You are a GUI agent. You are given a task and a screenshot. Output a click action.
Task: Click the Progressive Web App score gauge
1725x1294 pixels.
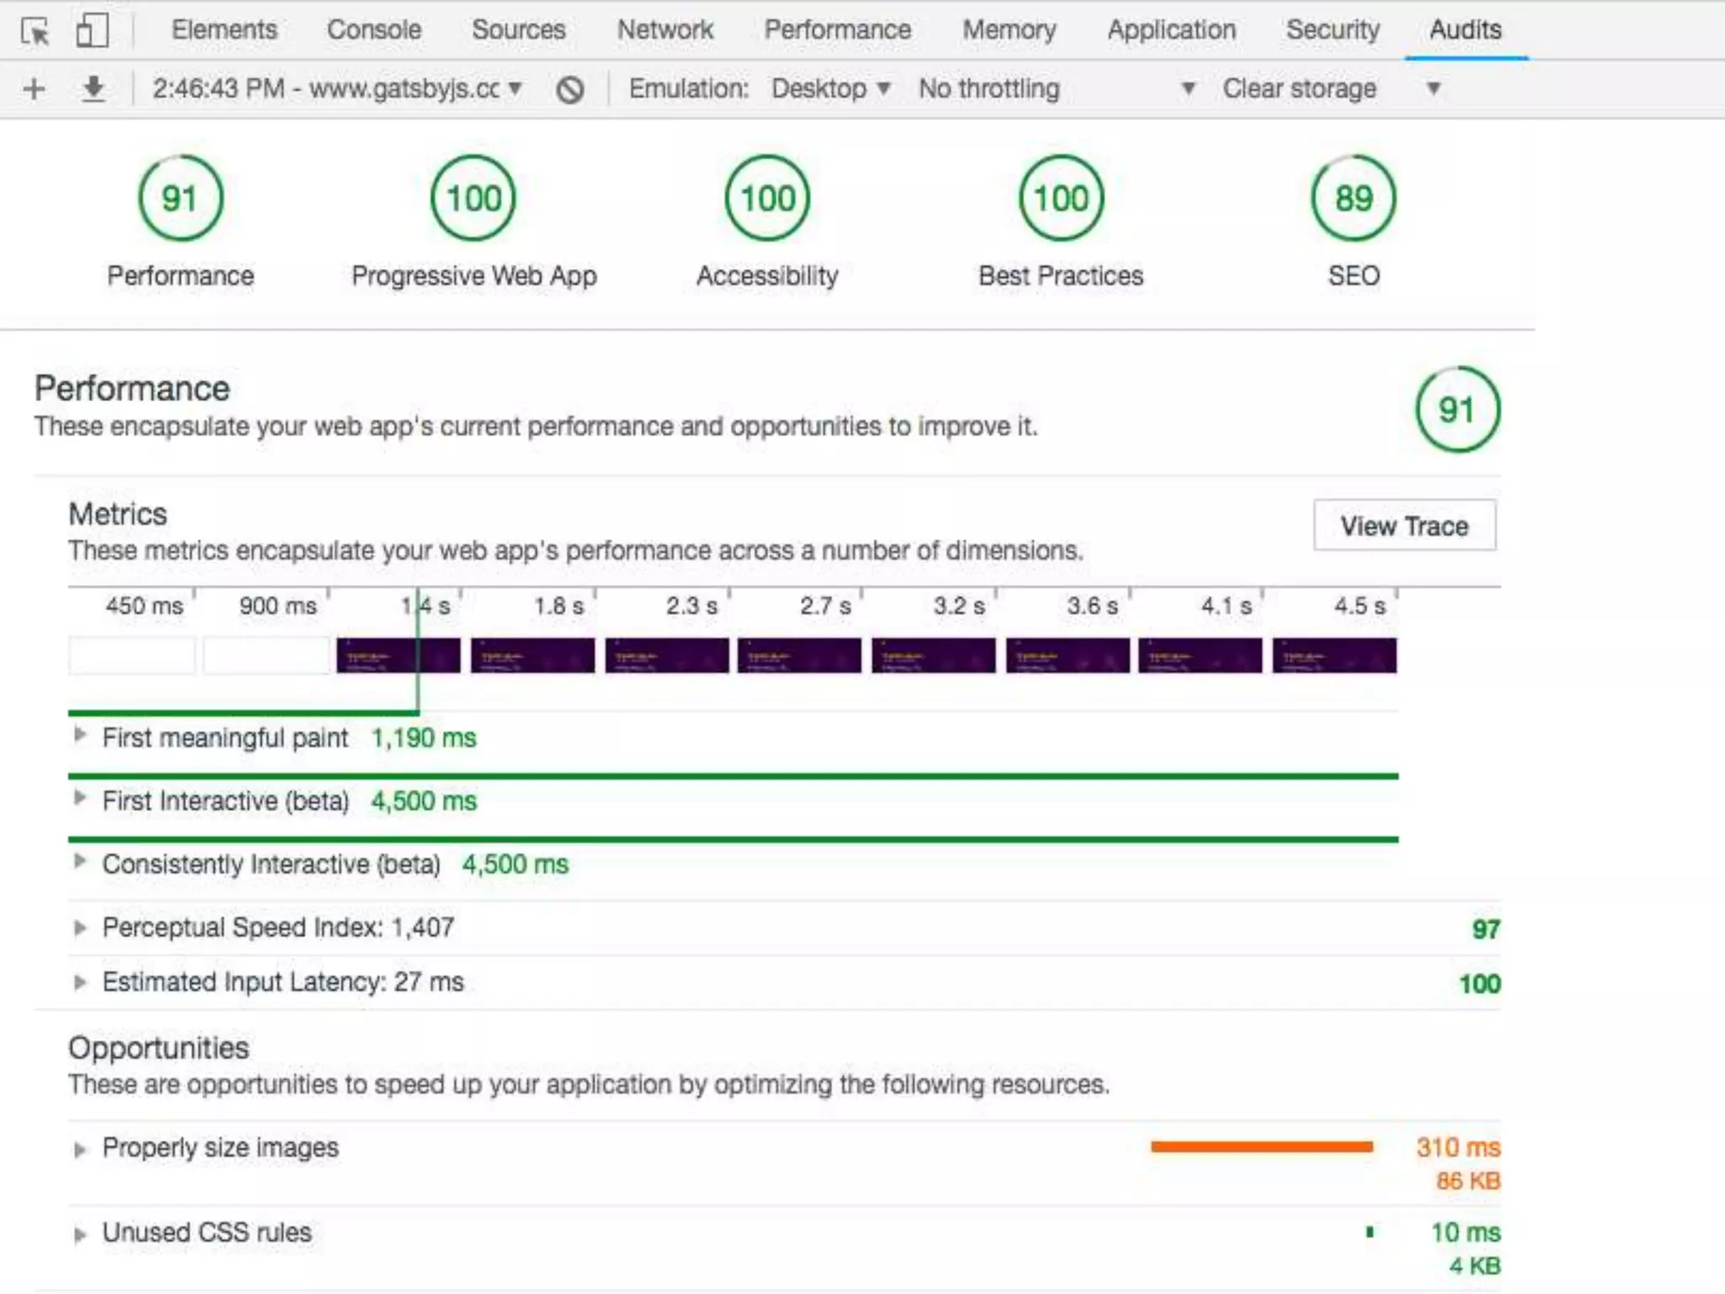(x=473, y=199)
